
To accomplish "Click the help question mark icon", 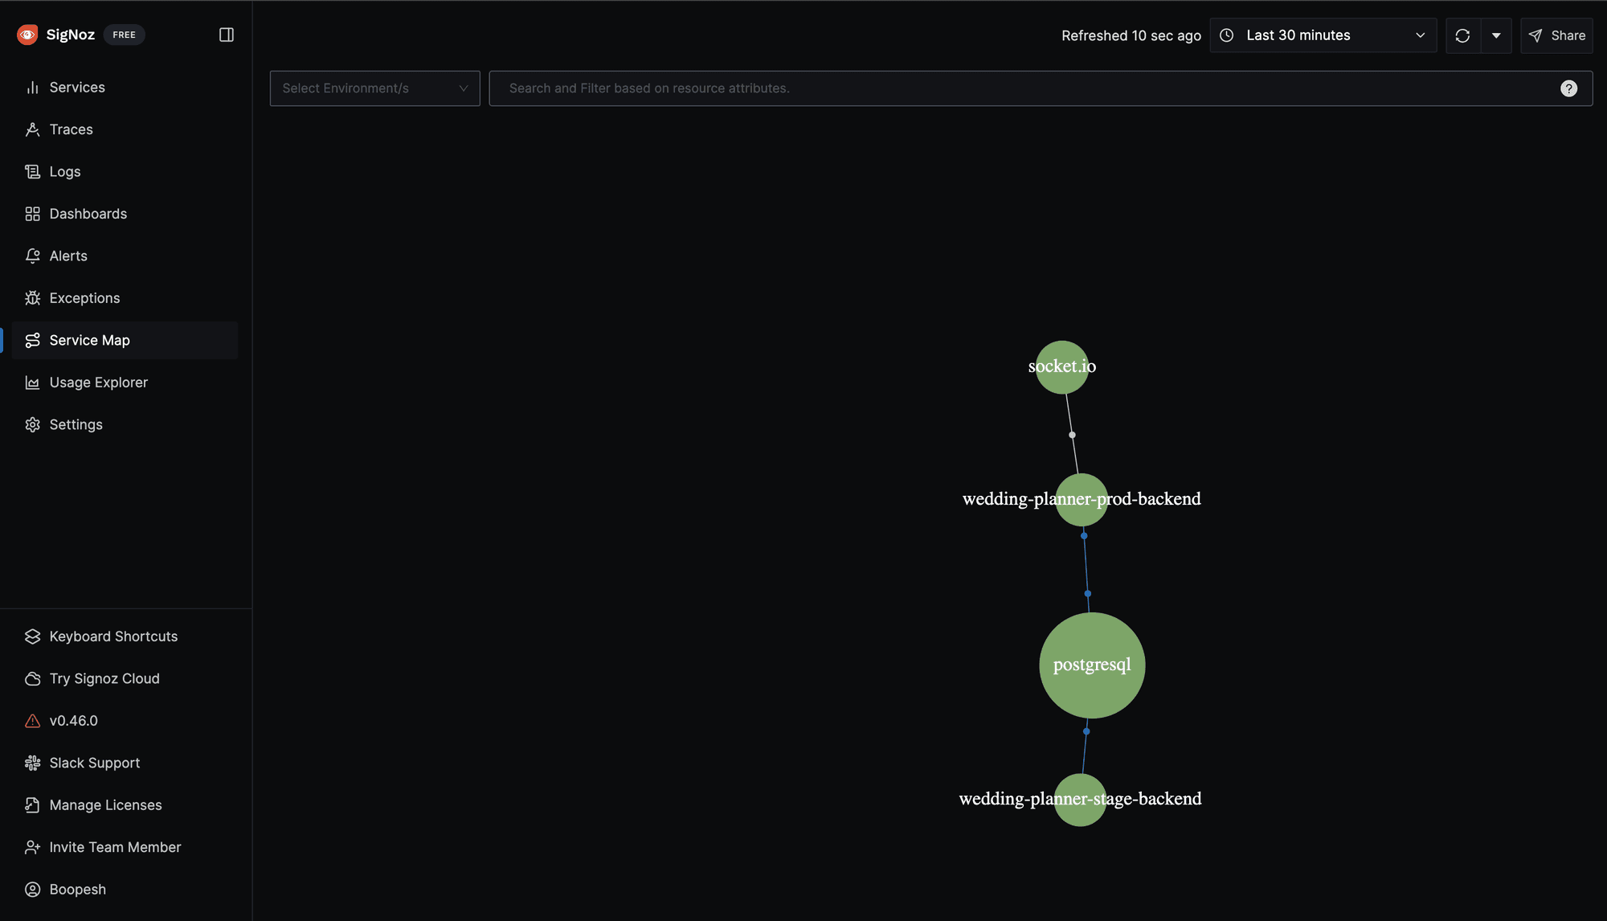I will (1568, 88).
